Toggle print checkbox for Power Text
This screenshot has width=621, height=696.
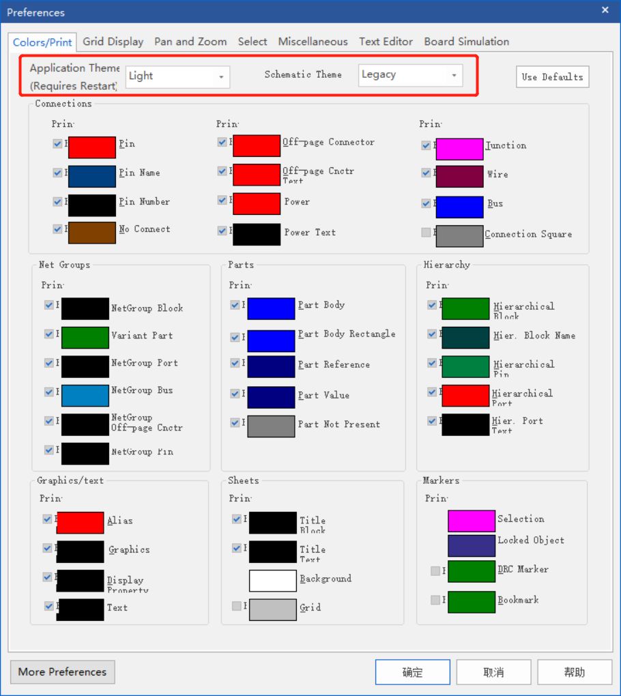point(222,231)
